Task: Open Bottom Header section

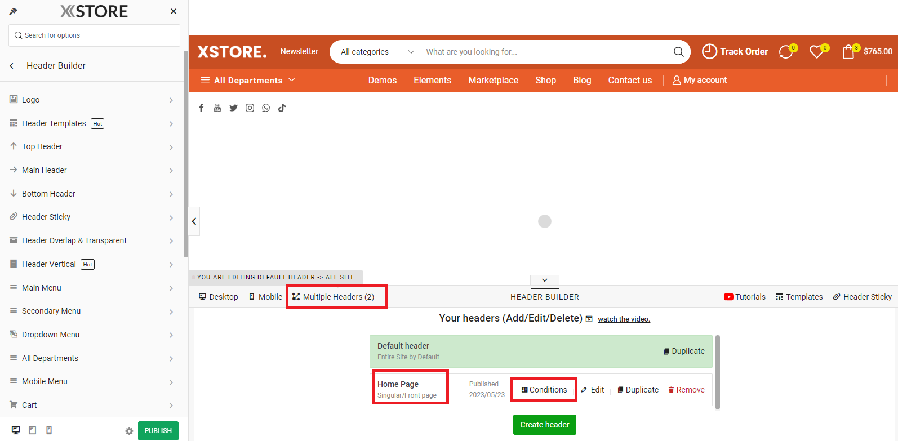Action: pyautogui.click(x=91, y=194)
